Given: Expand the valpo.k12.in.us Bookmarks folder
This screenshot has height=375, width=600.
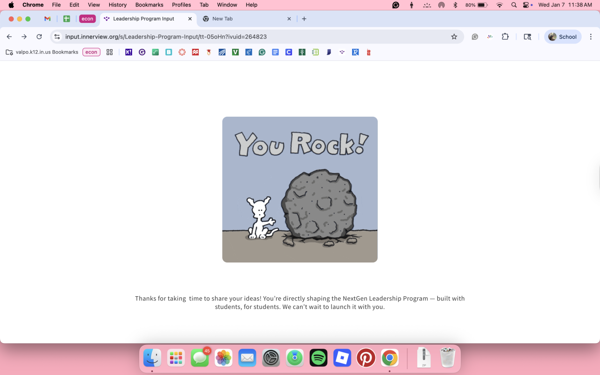Looking at the screenshot, I should click(42, 52).
